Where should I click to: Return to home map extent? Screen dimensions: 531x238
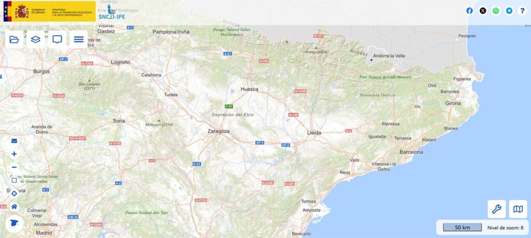pyautogui.click(x=14, y=206)
